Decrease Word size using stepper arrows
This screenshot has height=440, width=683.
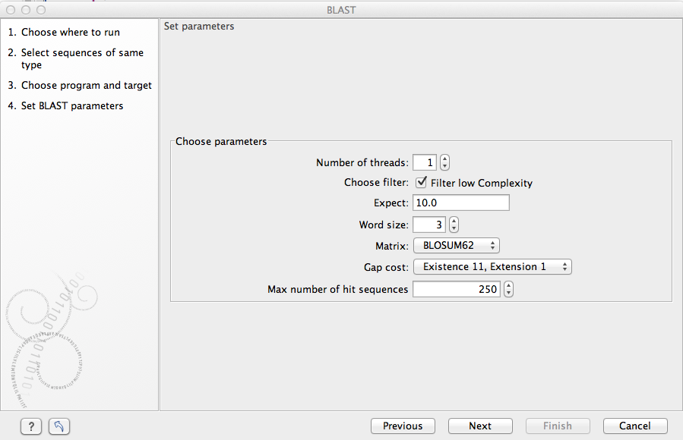pos(454,228)
